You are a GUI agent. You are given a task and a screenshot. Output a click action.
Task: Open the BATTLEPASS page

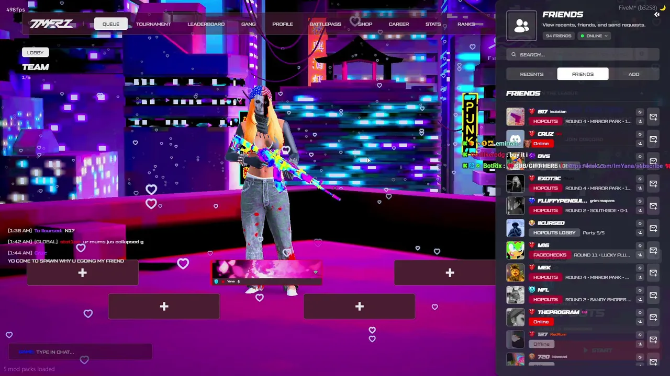pos(325,24)
